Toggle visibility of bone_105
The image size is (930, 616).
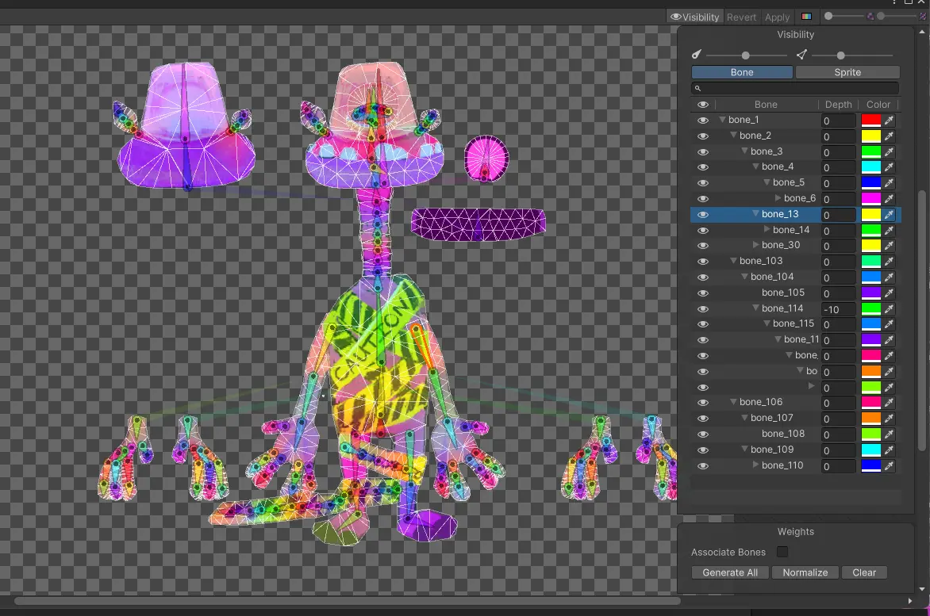tap(702, 293)
